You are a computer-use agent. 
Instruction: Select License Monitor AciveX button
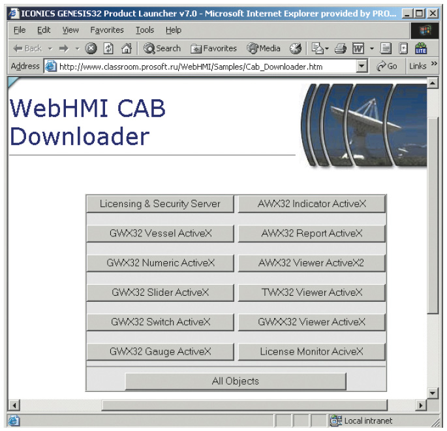tap(311, 351)
